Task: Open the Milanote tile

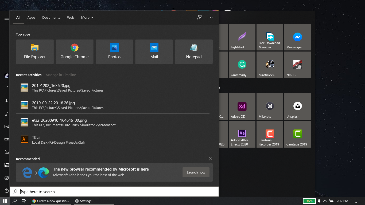Action: (270, 107)
